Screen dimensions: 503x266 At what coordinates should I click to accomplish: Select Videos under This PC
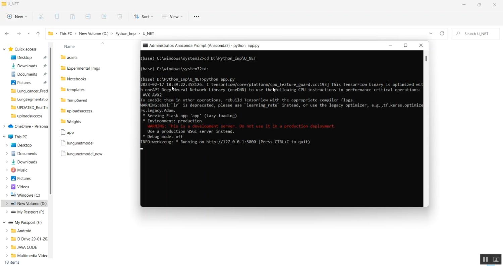point(23,187)
